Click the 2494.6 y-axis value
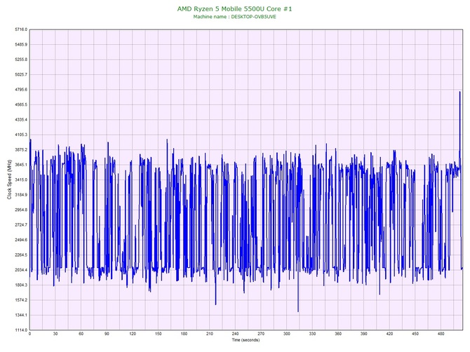Viewport: 470px width, 352px height. click(21, 240)
